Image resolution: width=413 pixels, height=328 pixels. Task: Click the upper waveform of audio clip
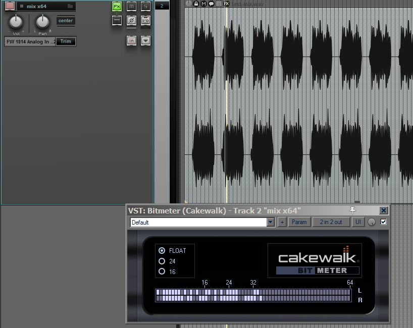click(x=299, y=57)
